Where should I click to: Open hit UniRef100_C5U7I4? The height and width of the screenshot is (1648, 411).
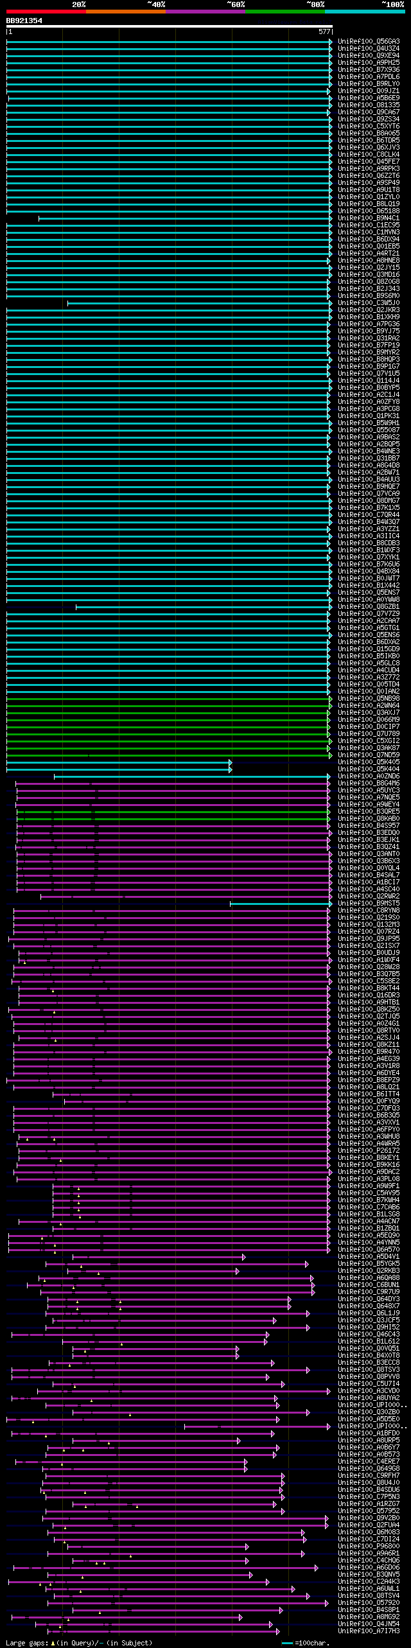tap(369, 1383)
